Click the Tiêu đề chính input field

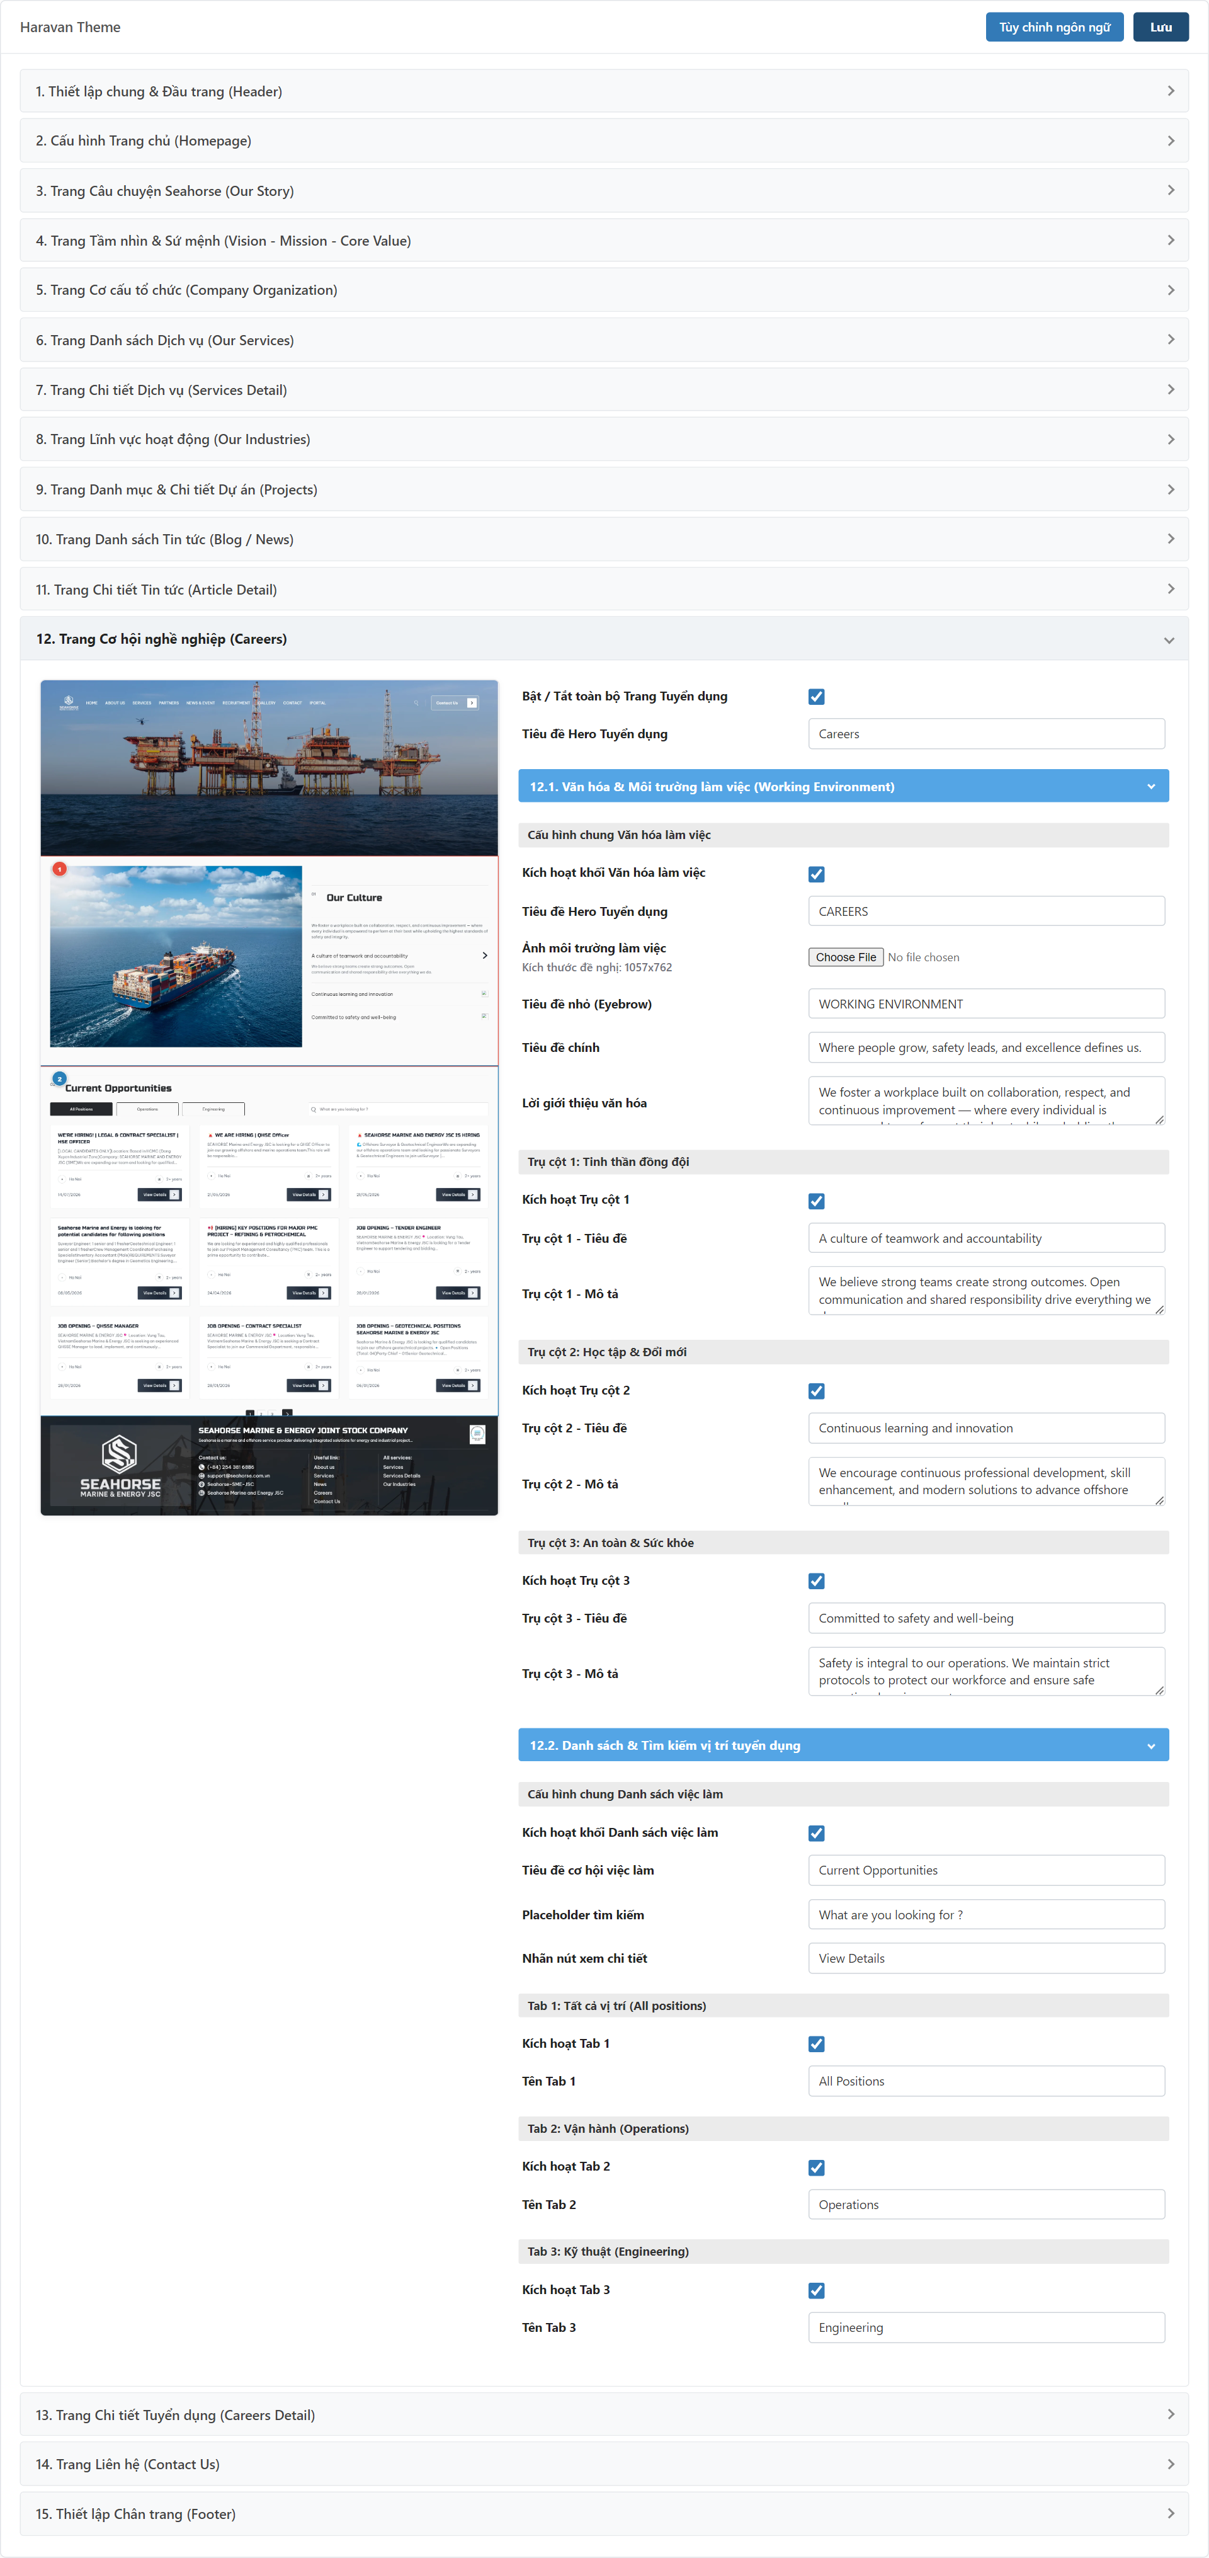tap(985, 1048)
